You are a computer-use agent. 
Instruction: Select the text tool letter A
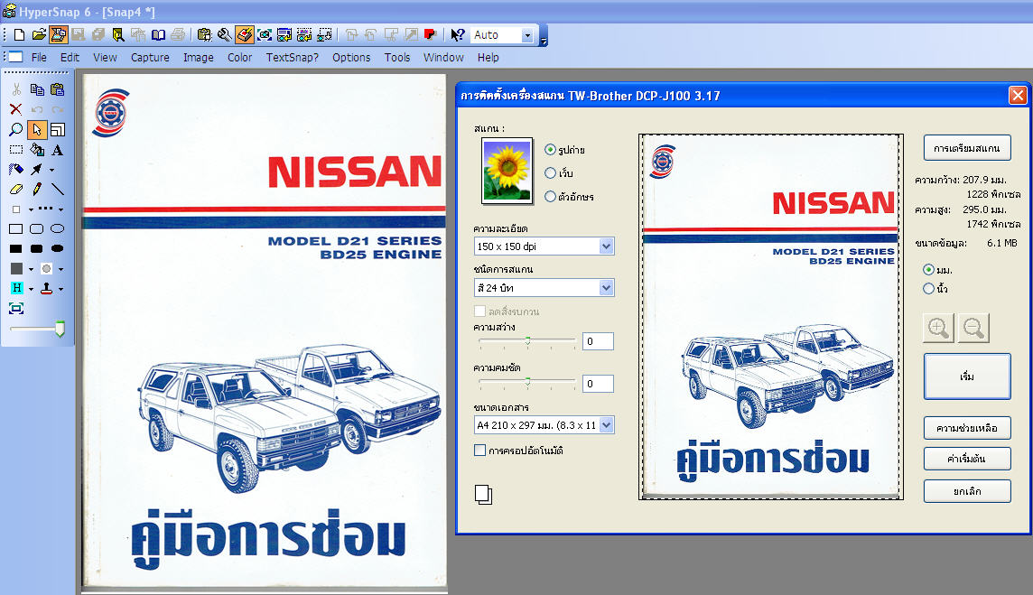[x=57, y=150]
